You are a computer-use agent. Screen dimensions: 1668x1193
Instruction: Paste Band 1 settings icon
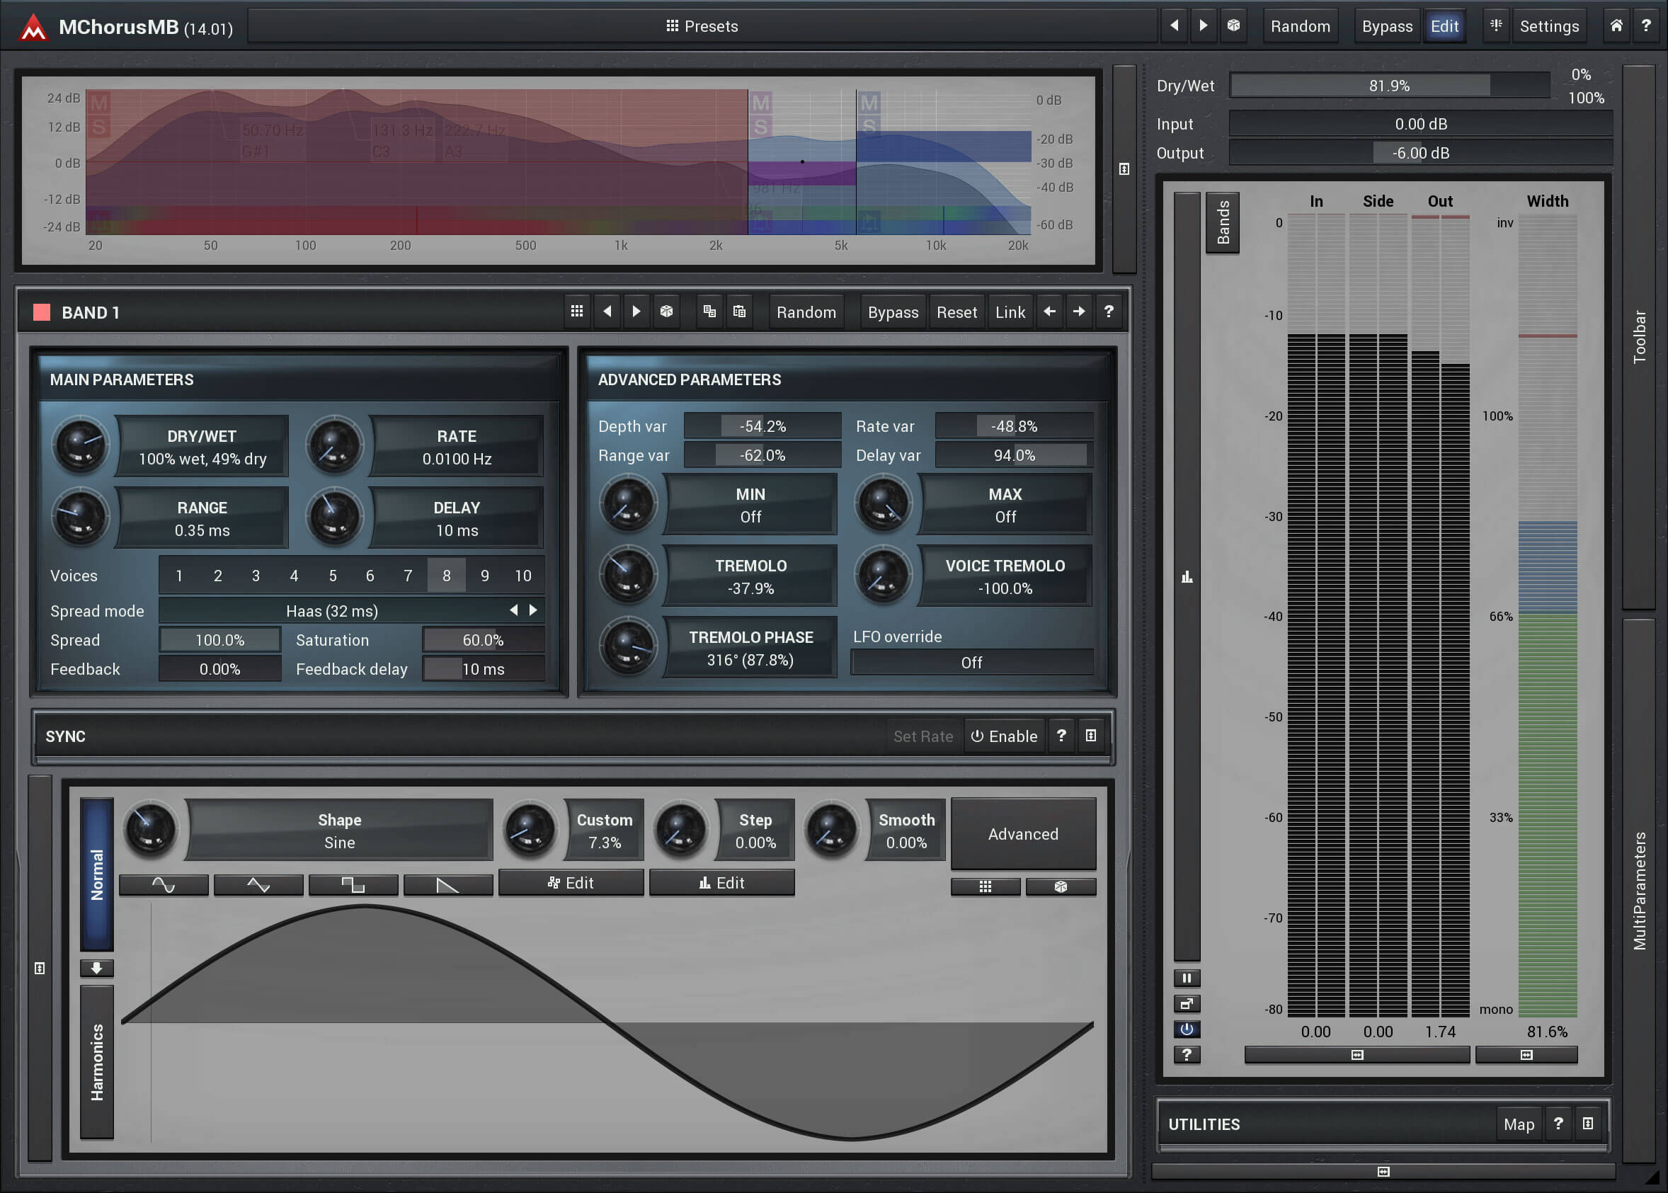click(x=739, y=312)
